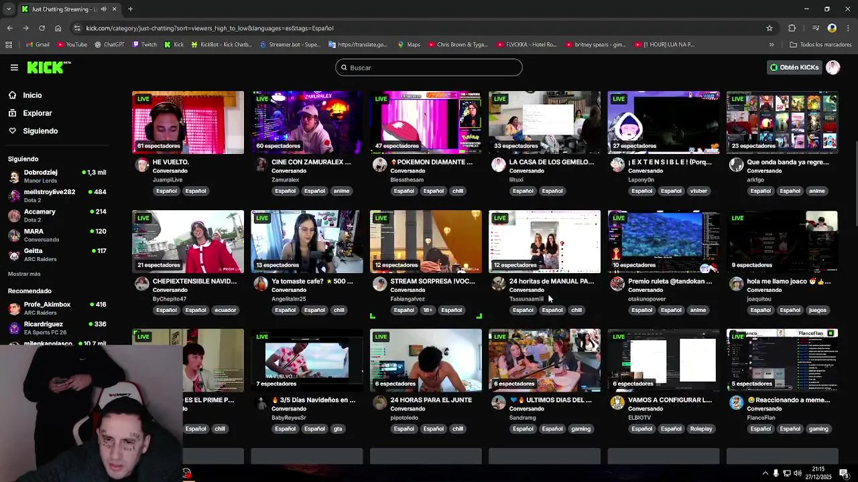858x482 pixels.
Task: Expand Mostrar más in the following list
Action: (24, 274)
